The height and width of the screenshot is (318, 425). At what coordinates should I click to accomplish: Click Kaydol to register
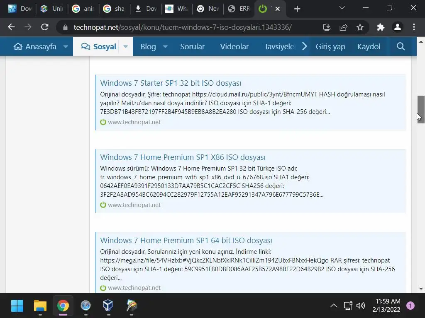pyautogui.click(x=369, y=46)
